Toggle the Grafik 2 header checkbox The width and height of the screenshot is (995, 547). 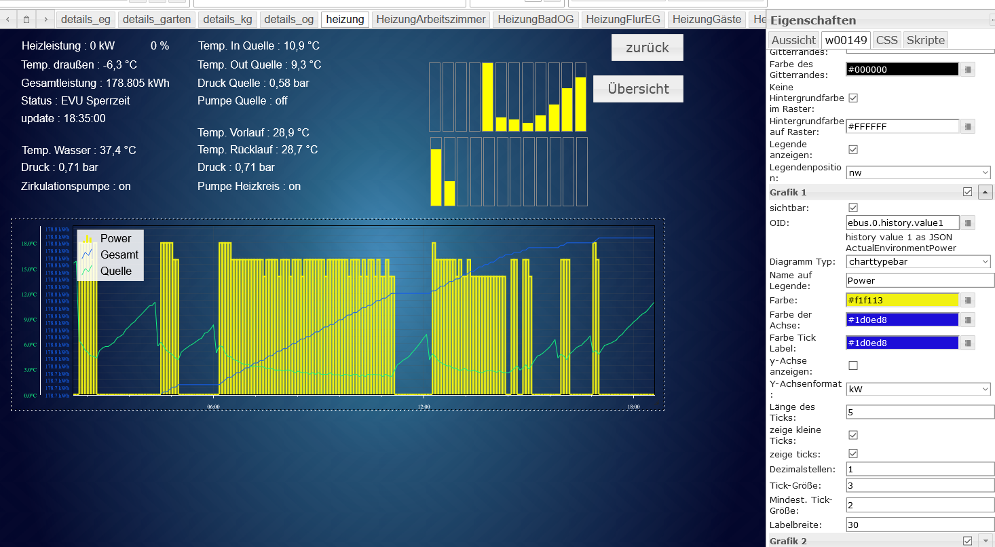967,540
